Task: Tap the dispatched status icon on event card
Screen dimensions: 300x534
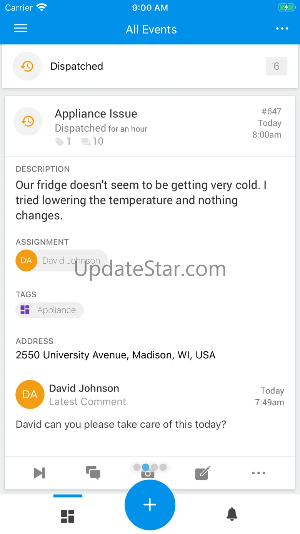Action: point(28,122)
